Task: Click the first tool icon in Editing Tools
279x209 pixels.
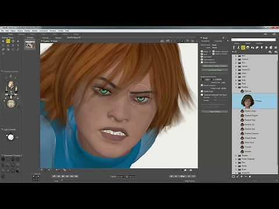Action: 3,41
